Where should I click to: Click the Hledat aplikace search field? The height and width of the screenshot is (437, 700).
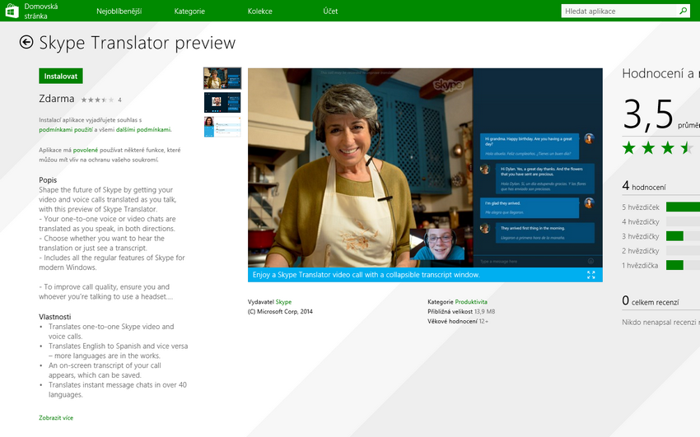pos(618,12)
